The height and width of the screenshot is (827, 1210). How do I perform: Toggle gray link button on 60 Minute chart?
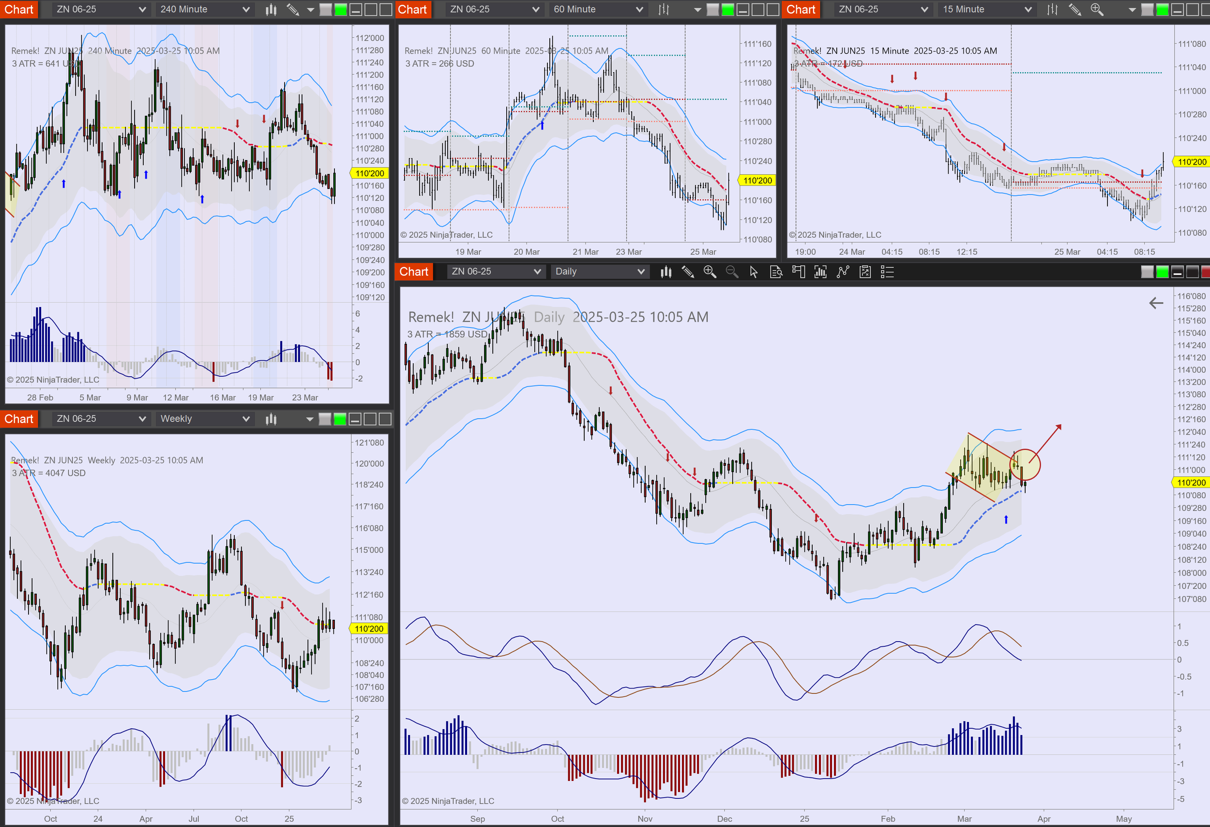click(x=713, y=9)
